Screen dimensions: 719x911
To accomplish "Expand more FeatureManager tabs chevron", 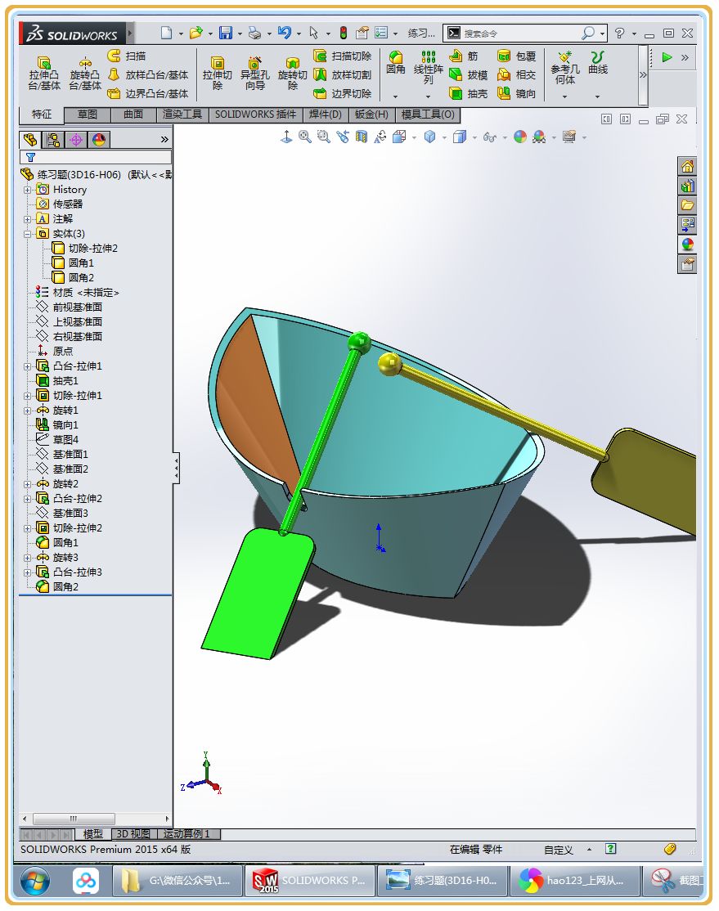I will click(164, 140).
